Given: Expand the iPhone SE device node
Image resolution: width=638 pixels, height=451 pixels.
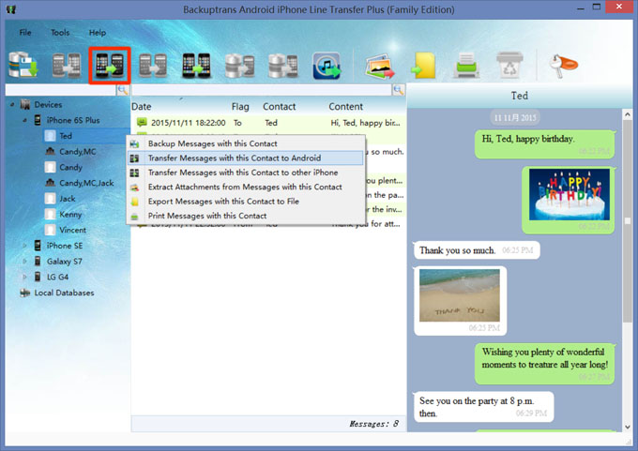Looking at the screenshot, I should point(24,246).
